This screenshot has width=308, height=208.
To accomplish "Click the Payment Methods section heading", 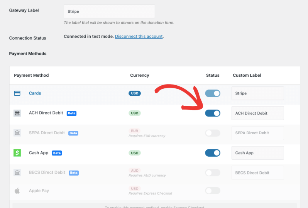I will coord(28,54).
